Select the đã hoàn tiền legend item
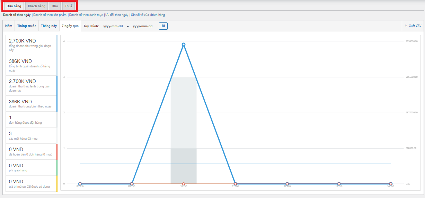Image resolution: width=425 pixels, height=198 pixels. coord(31,151)
